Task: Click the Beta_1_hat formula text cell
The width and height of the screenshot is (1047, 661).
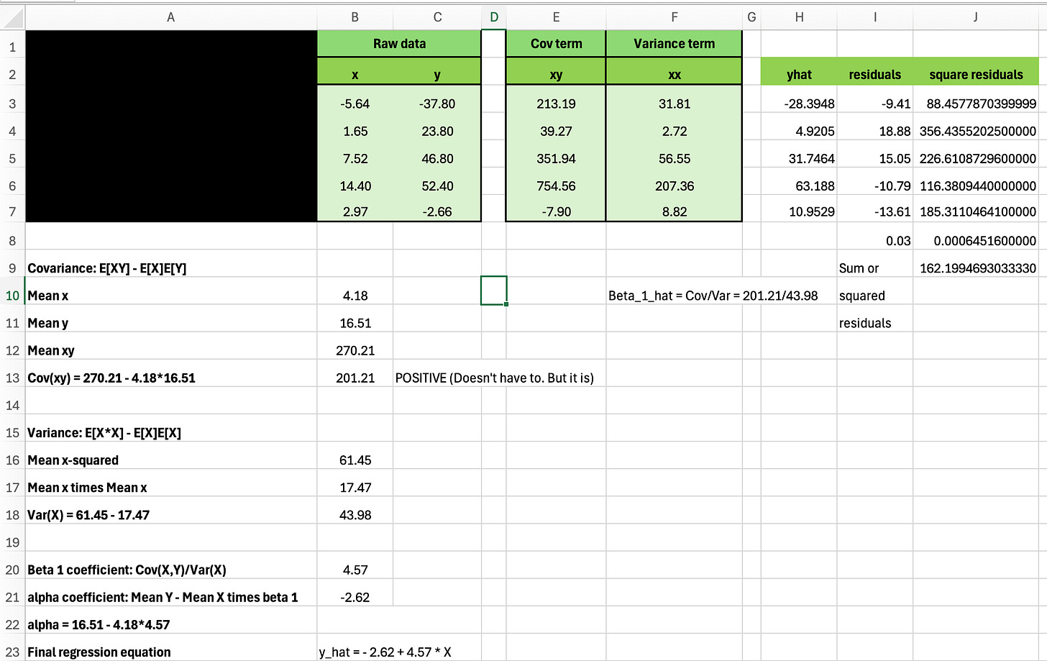Action: (713, 296)
